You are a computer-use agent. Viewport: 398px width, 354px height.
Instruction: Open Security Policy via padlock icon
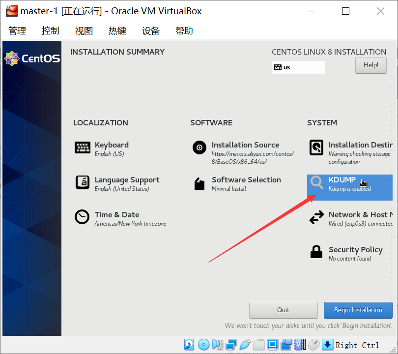point(316,252)
